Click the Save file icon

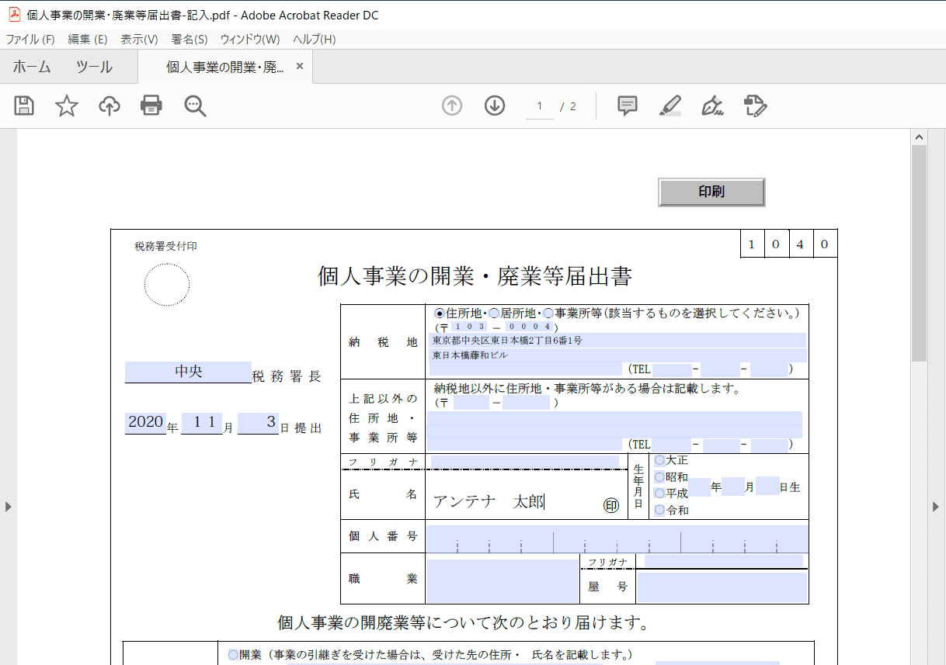[x=25, y=106]
